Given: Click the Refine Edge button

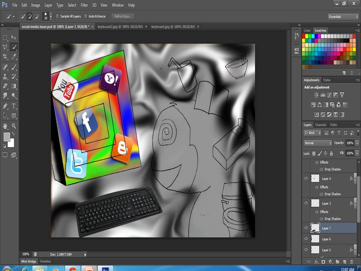Looking at the screenshot, I should tap(123, 16).
